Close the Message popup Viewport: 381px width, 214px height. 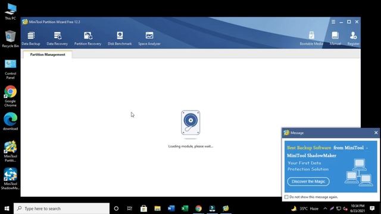[x=376, y=133]
